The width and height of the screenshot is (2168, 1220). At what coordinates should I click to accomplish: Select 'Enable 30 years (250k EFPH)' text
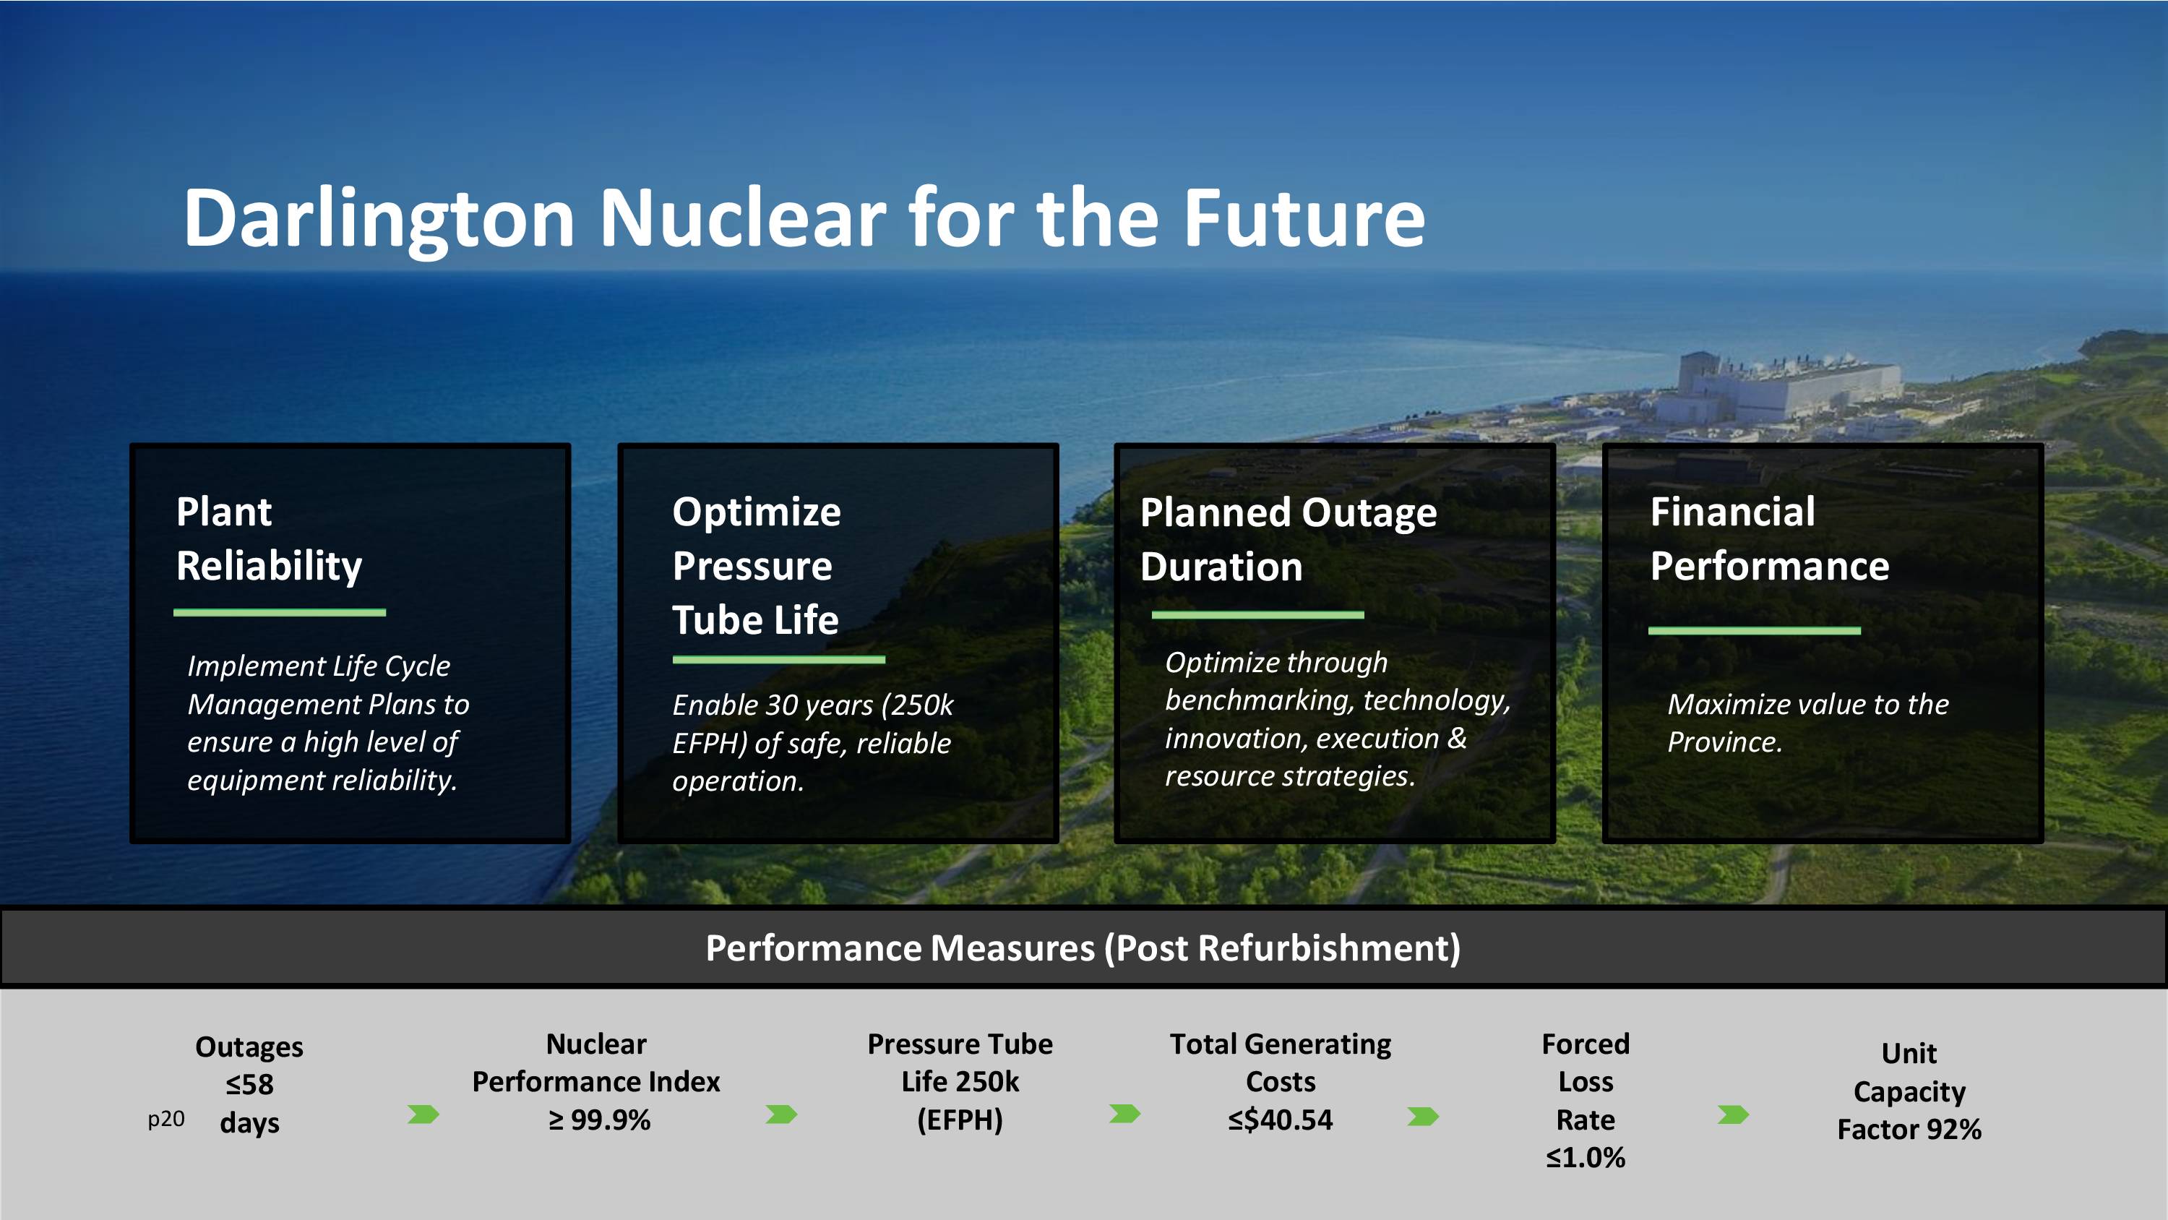[x=812, y=742]
